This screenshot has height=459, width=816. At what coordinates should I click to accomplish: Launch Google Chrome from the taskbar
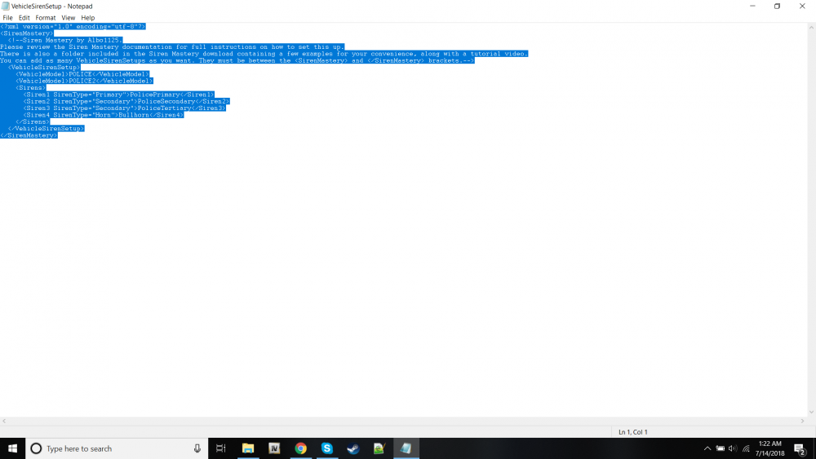[301, 448]
